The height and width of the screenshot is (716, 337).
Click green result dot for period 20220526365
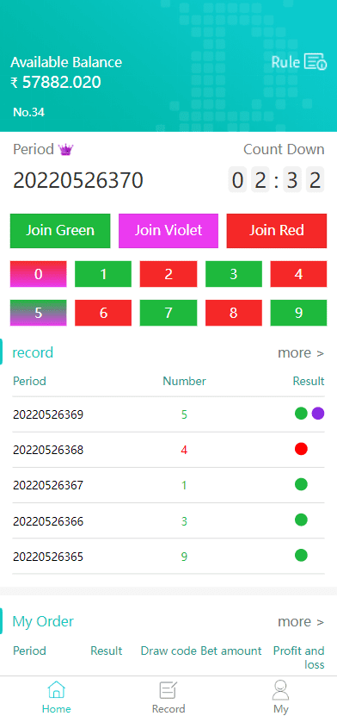[301, 555]
